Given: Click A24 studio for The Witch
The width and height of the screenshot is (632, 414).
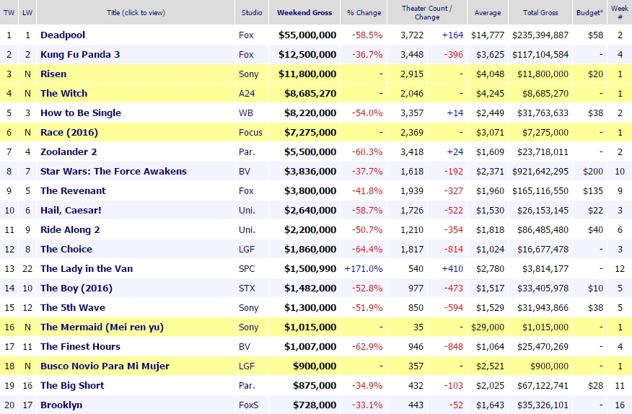Looking at the screenshot, I should click(247, 93).
